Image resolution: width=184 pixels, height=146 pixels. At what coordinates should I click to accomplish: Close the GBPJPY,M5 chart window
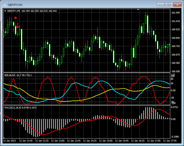(x=177, y=4)
